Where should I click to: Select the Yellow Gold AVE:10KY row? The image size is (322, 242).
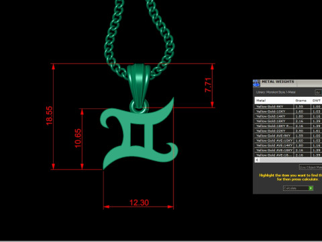pos(288,140)
